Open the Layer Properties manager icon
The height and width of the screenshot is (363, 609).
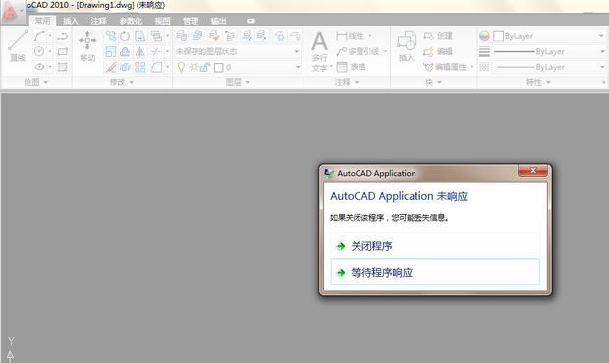click(182, 36)
